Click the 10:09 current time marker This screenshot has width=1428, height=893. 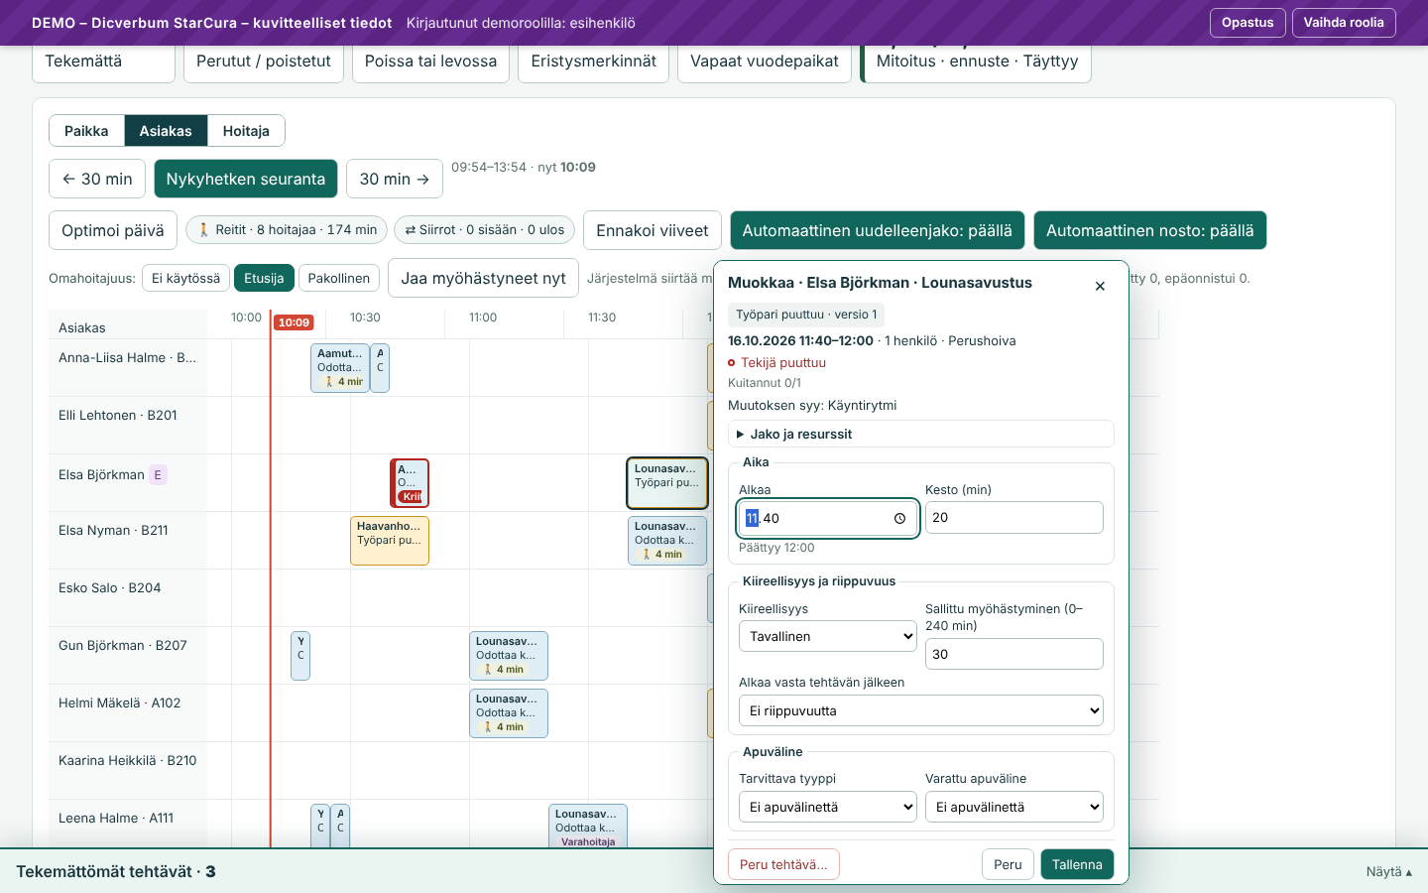294,322
